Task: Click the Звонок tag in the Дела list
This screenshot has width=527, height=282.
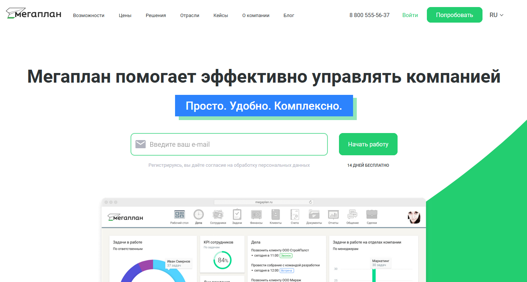Action: point(286,256)
